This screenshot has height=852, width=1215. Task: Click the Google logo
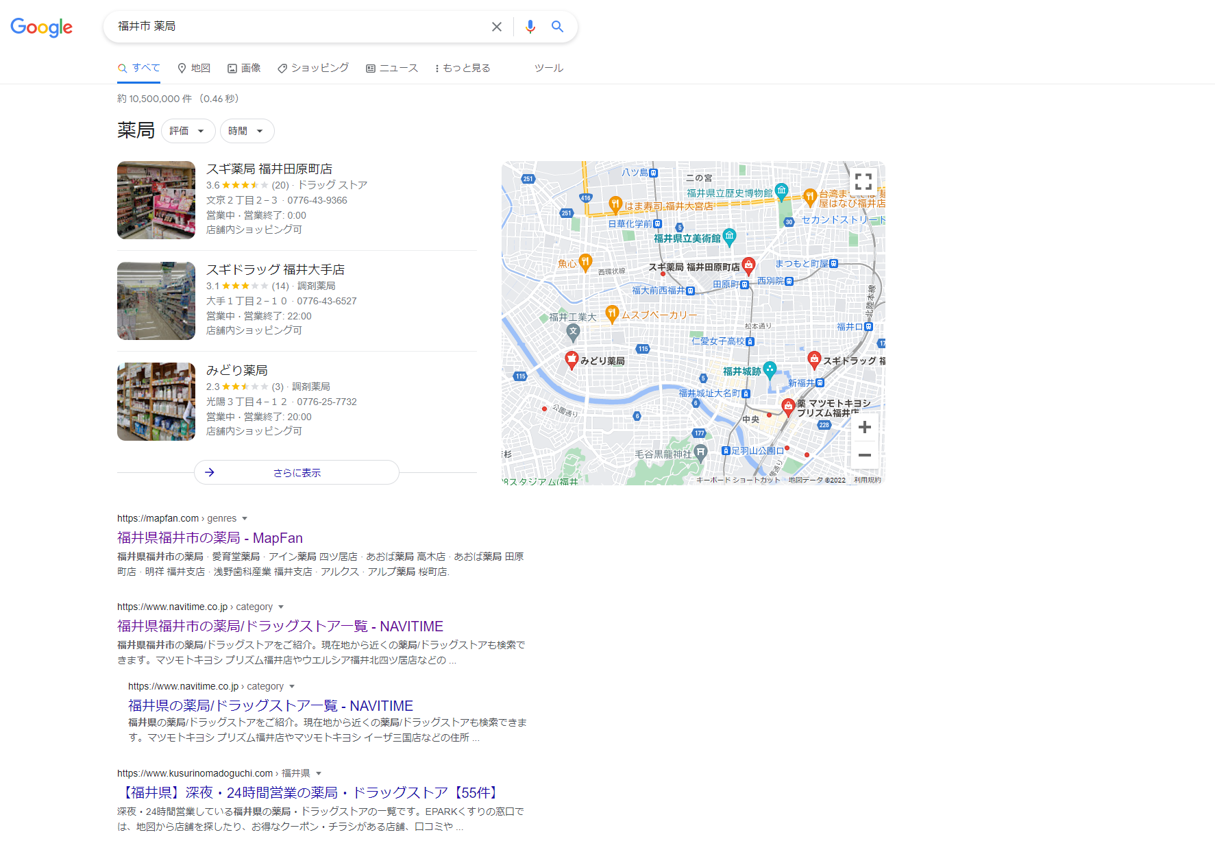point(42,27)
